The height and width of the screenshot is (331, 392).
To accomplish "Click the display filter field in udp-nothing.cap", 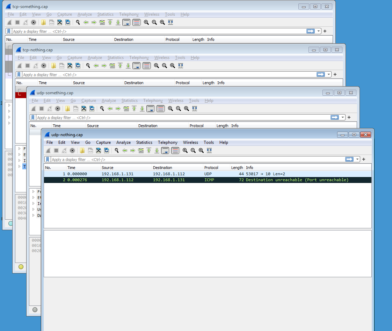I will (196, 160).
